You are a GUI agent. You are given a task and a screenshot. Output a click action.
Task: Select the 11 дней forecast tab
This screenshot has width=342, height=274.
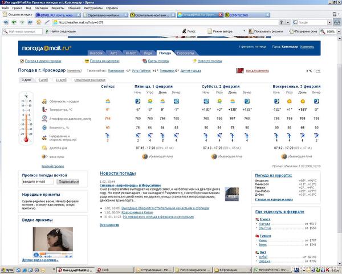(x=61, y=80)
